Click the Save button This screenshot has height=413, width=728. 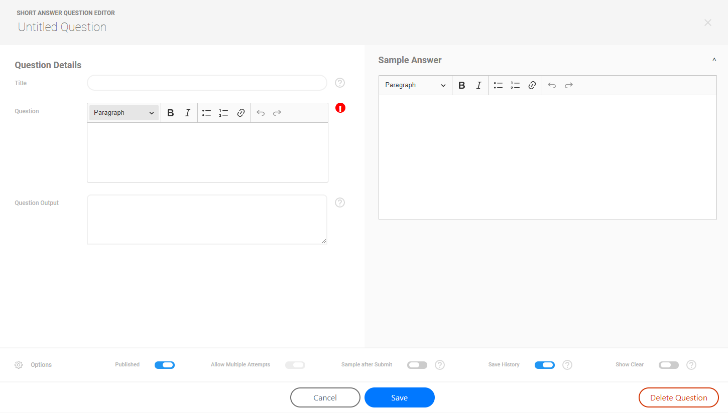click(400, 397)
